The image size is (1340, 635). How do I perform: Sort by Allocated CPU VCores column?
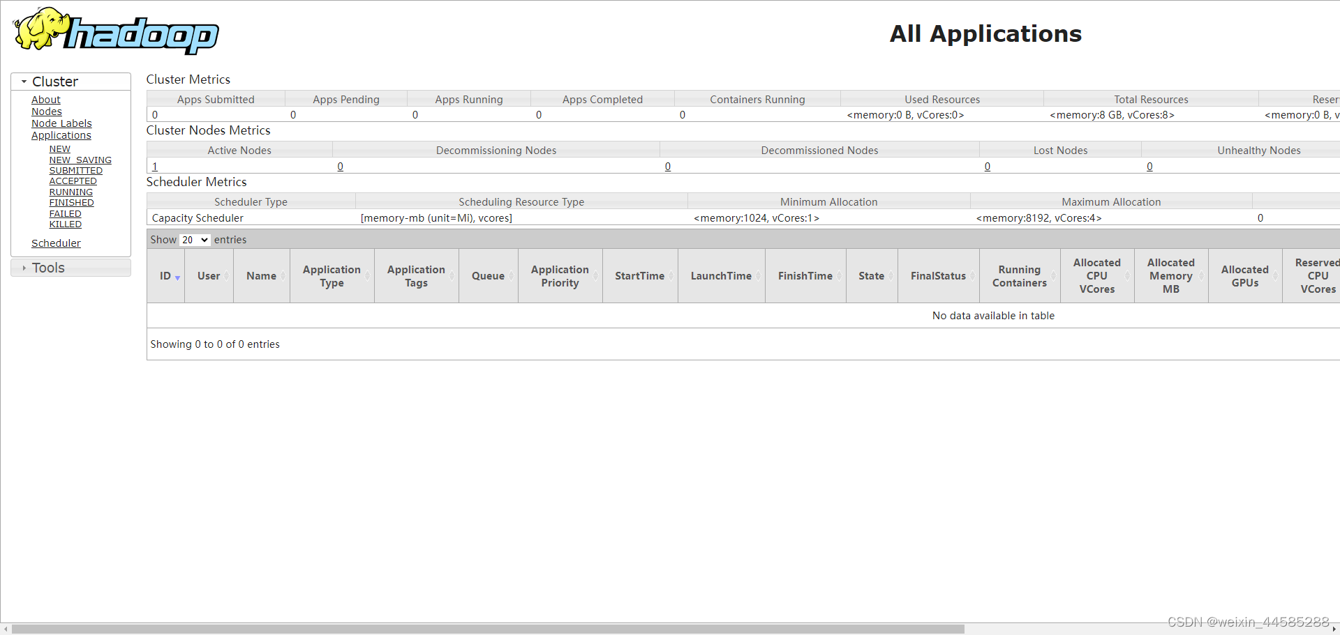tap(1097, 276)
